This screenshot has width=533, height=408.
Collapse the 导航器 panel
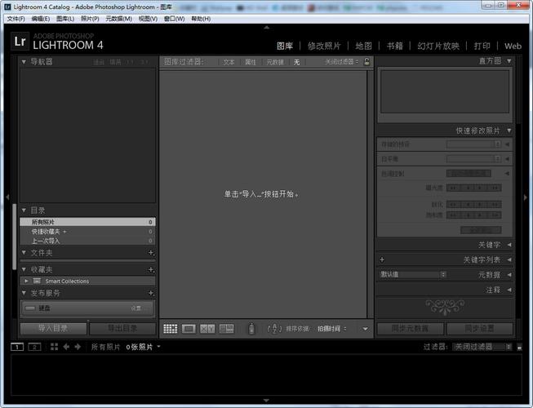pos(24,62)
